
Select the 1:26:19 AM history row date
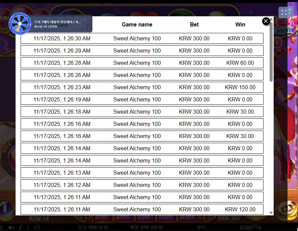(62, 99)
